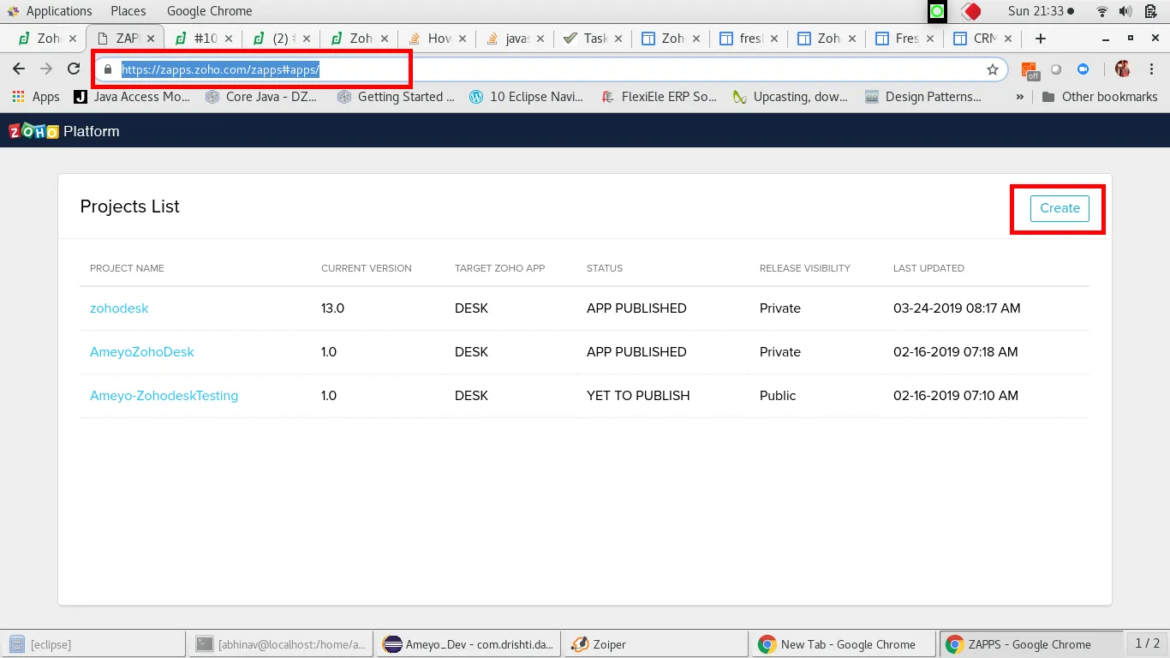This screenshot has height=658, width=1170.
Task: Open the Places menu
Action: coord(128,11)
